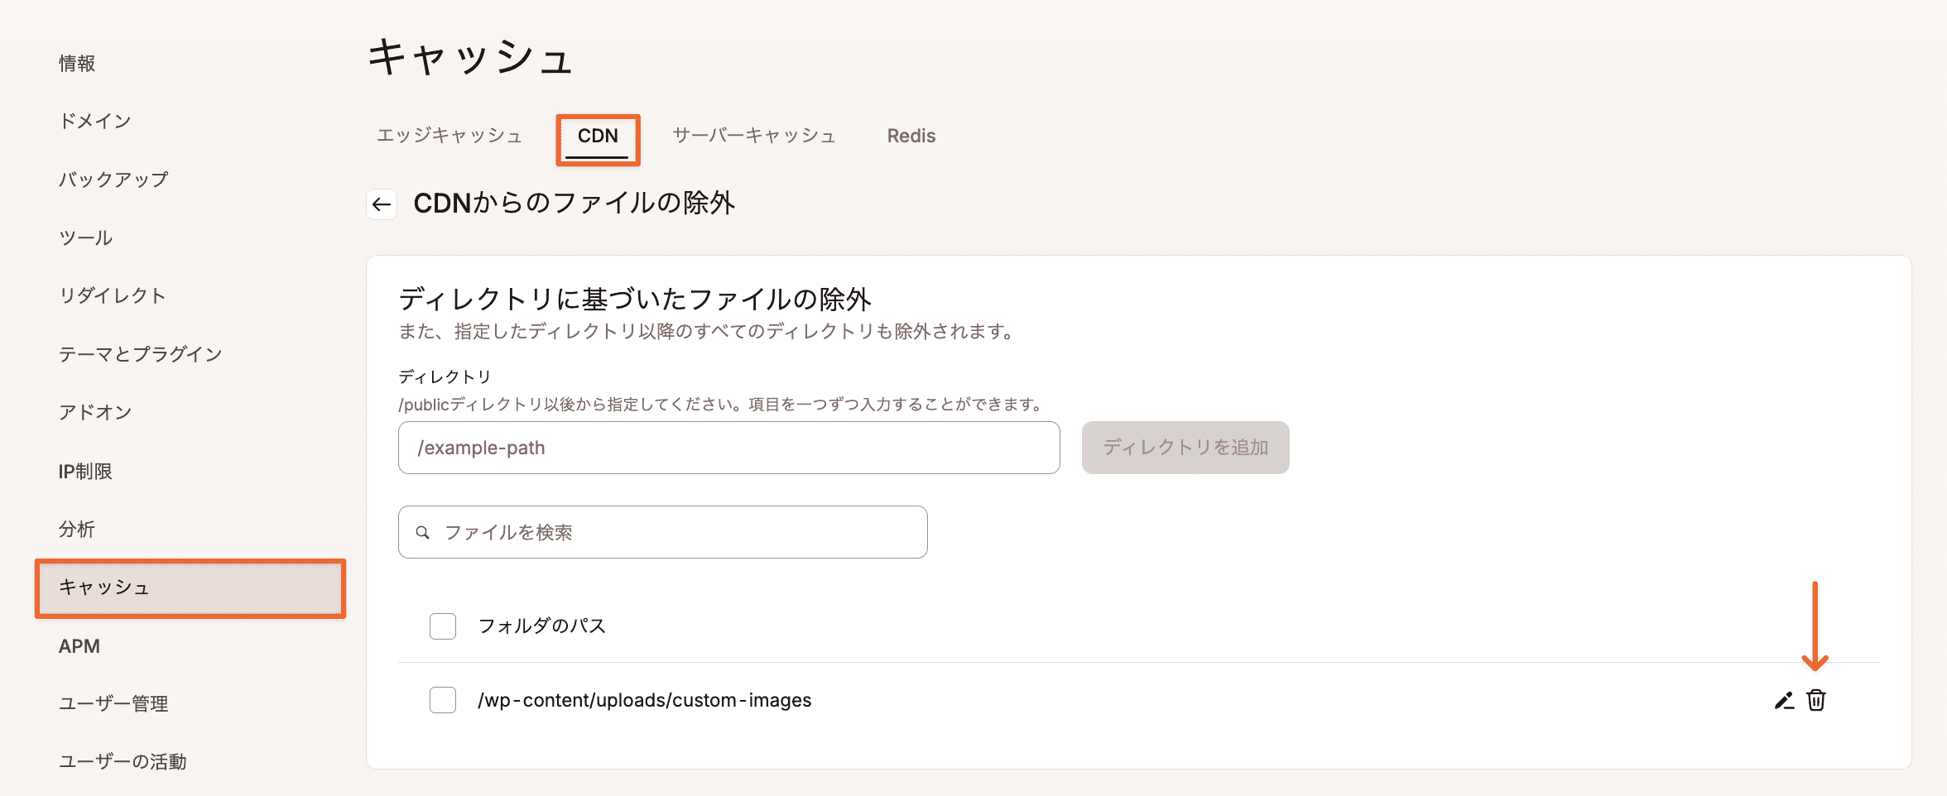Switch to the エッジキャッシュ tab
The image size is (1947, 796).
click(x=449, y=135)
